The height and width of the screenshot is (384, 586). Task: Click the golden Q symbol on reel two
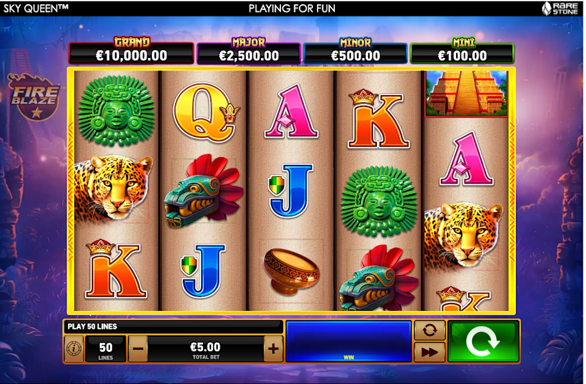point(206,112)
